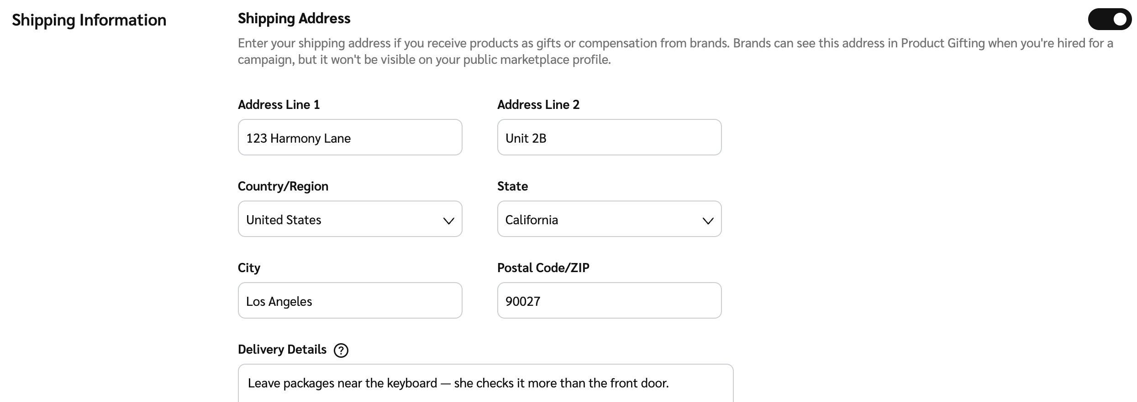
Task: Click the State field chevron arrow
Action: coord(708,221)
